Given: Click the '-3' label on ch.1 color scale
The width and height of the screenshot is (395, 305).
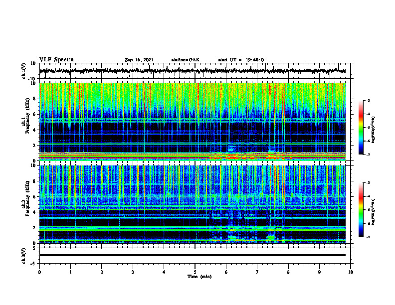Looking at the screenshot, I should (368, 100).
